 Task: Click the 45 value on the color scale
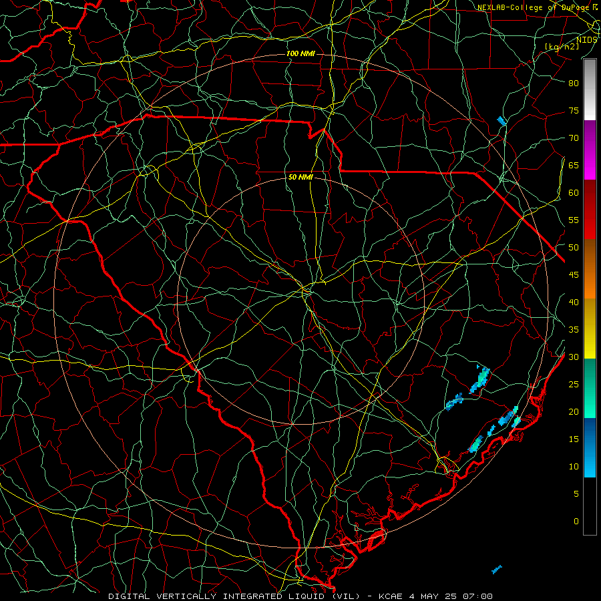coord(574,275)
